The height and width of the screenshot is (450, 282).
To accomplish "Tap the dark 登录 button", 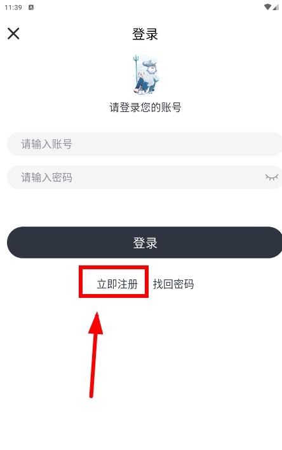I will click(x=145, y=243).
